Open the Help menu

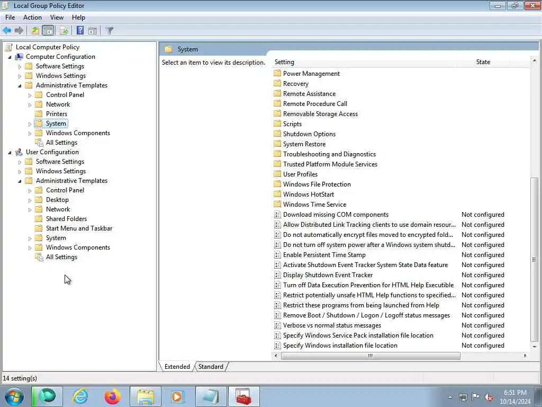tap(78, 17)
